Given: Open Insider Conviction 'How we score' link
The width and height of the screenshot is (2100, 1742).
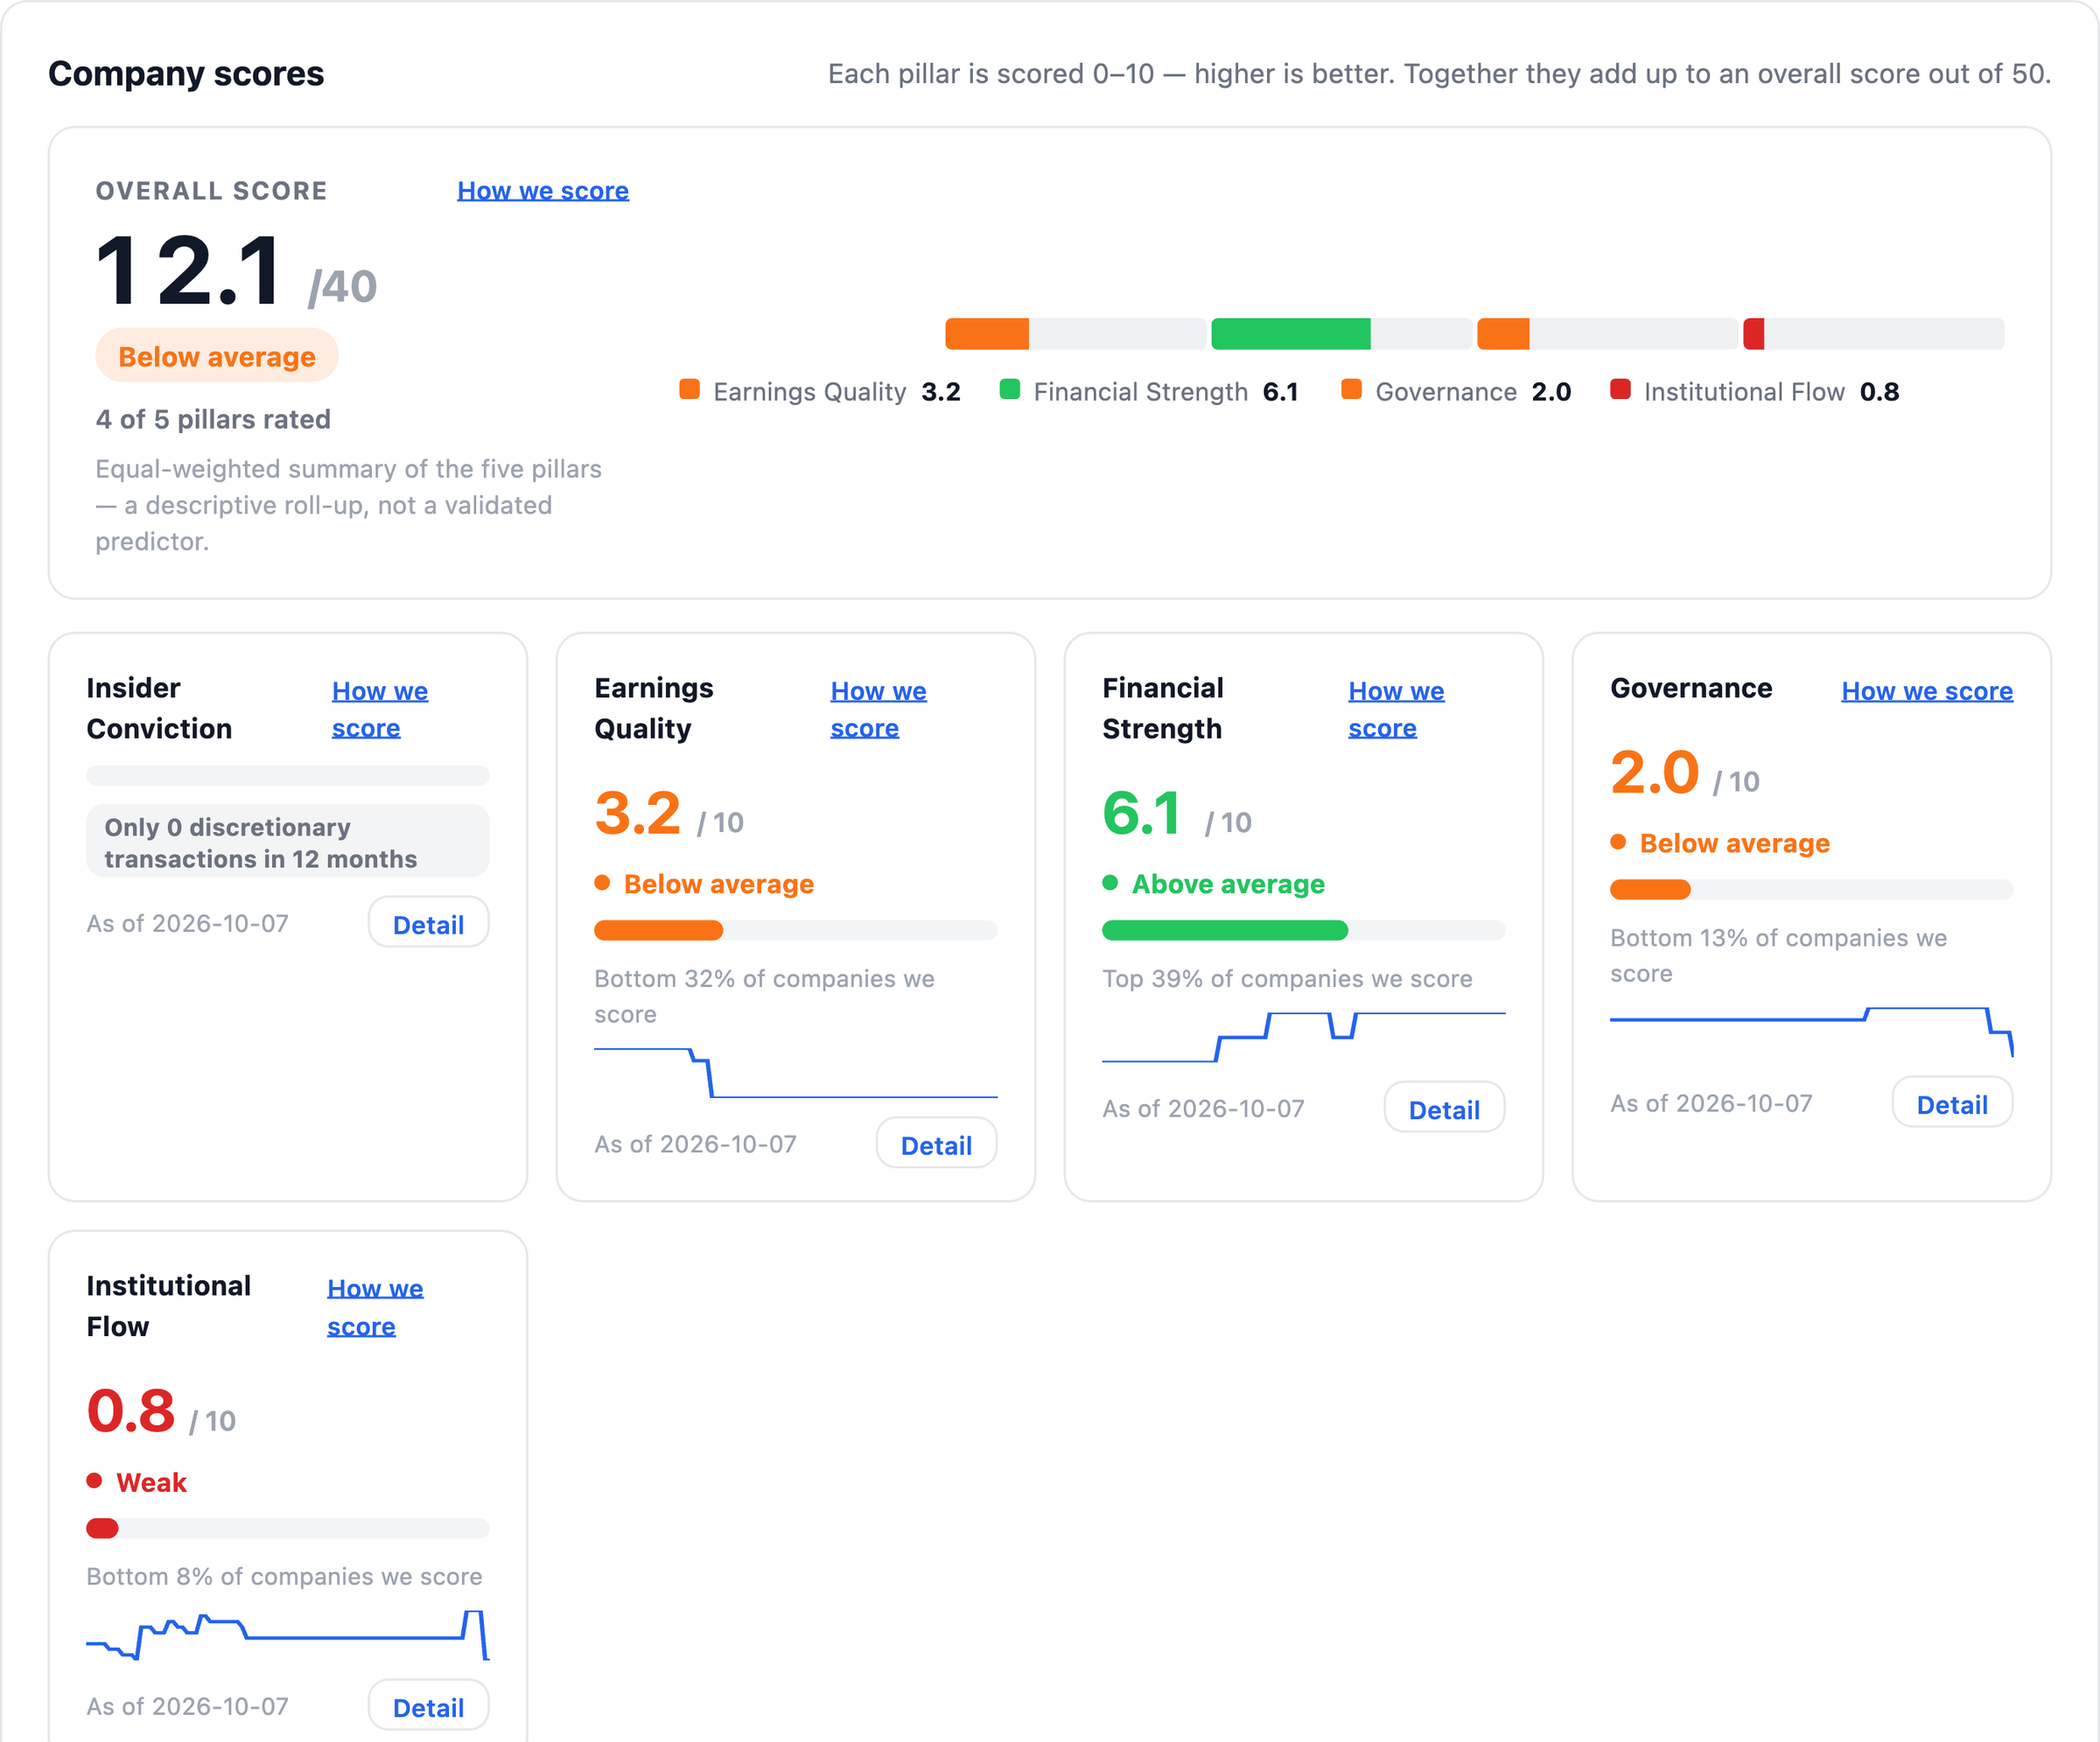Looking at the screenshot, I should [380, 709].
